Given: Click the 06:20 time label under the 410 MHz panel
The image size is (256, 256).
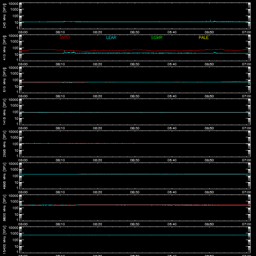Looking at the screenshot, I should 98,64.
